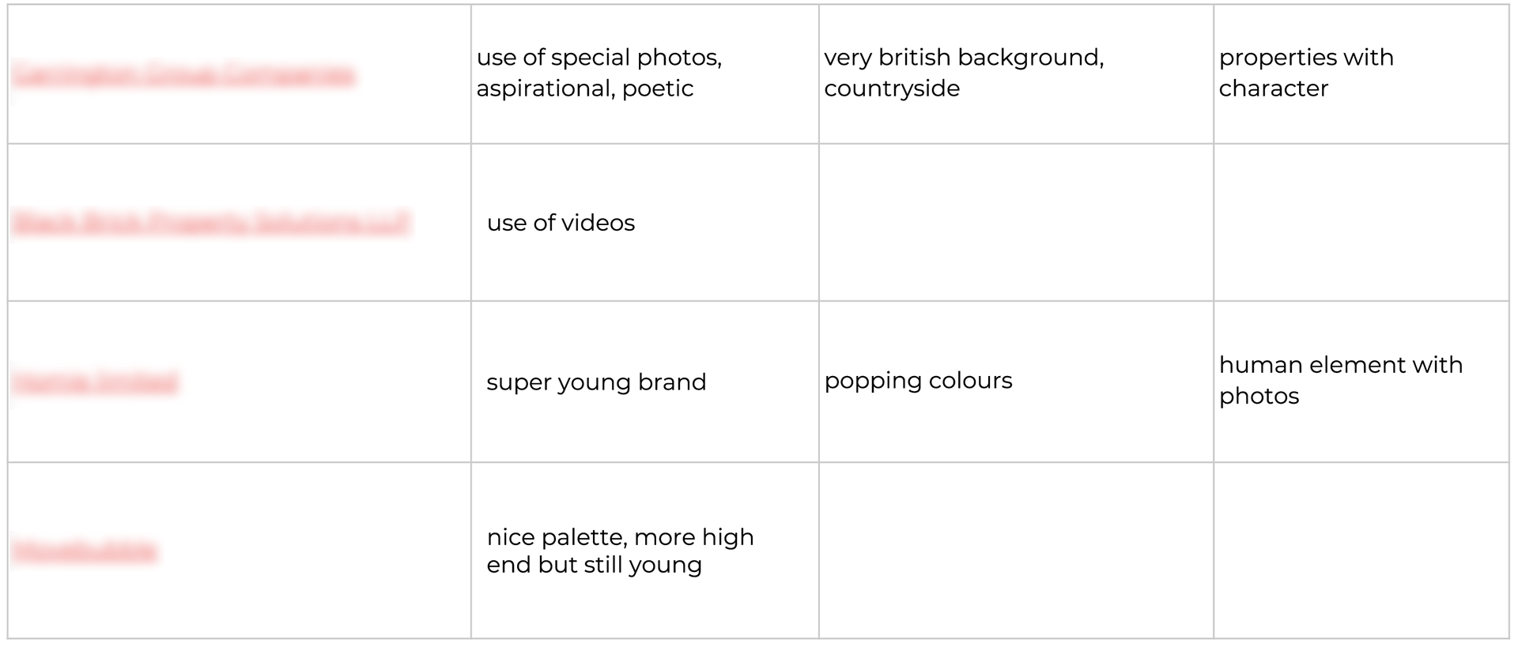
Task: Click empty cell below 'human element with photos'
Action: point(1361,550)
